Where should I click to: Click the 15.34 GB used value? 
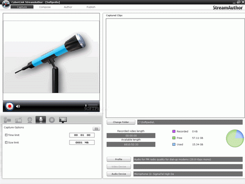coord(197,144)
